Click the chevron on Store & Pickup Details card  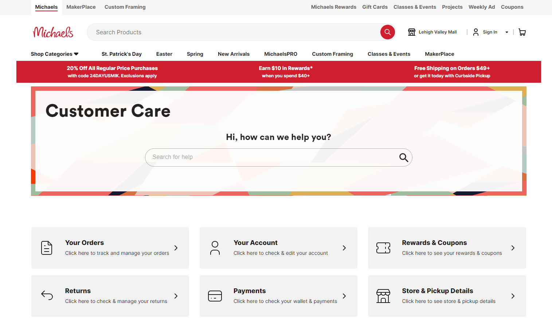[x=513, y=296]
